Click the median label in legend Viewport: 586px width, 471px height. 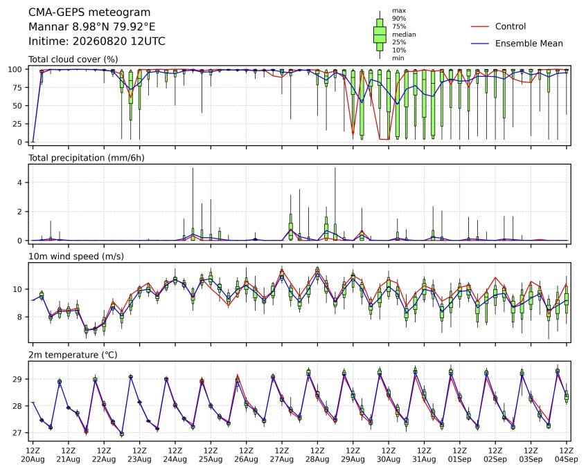coord(404,35)
